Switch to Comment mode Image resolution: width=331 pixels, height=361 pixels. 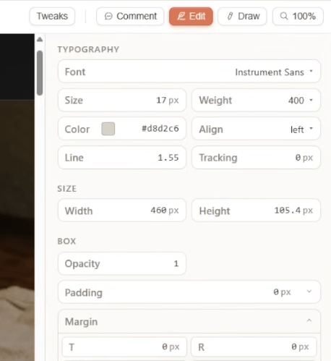point(130,16)
